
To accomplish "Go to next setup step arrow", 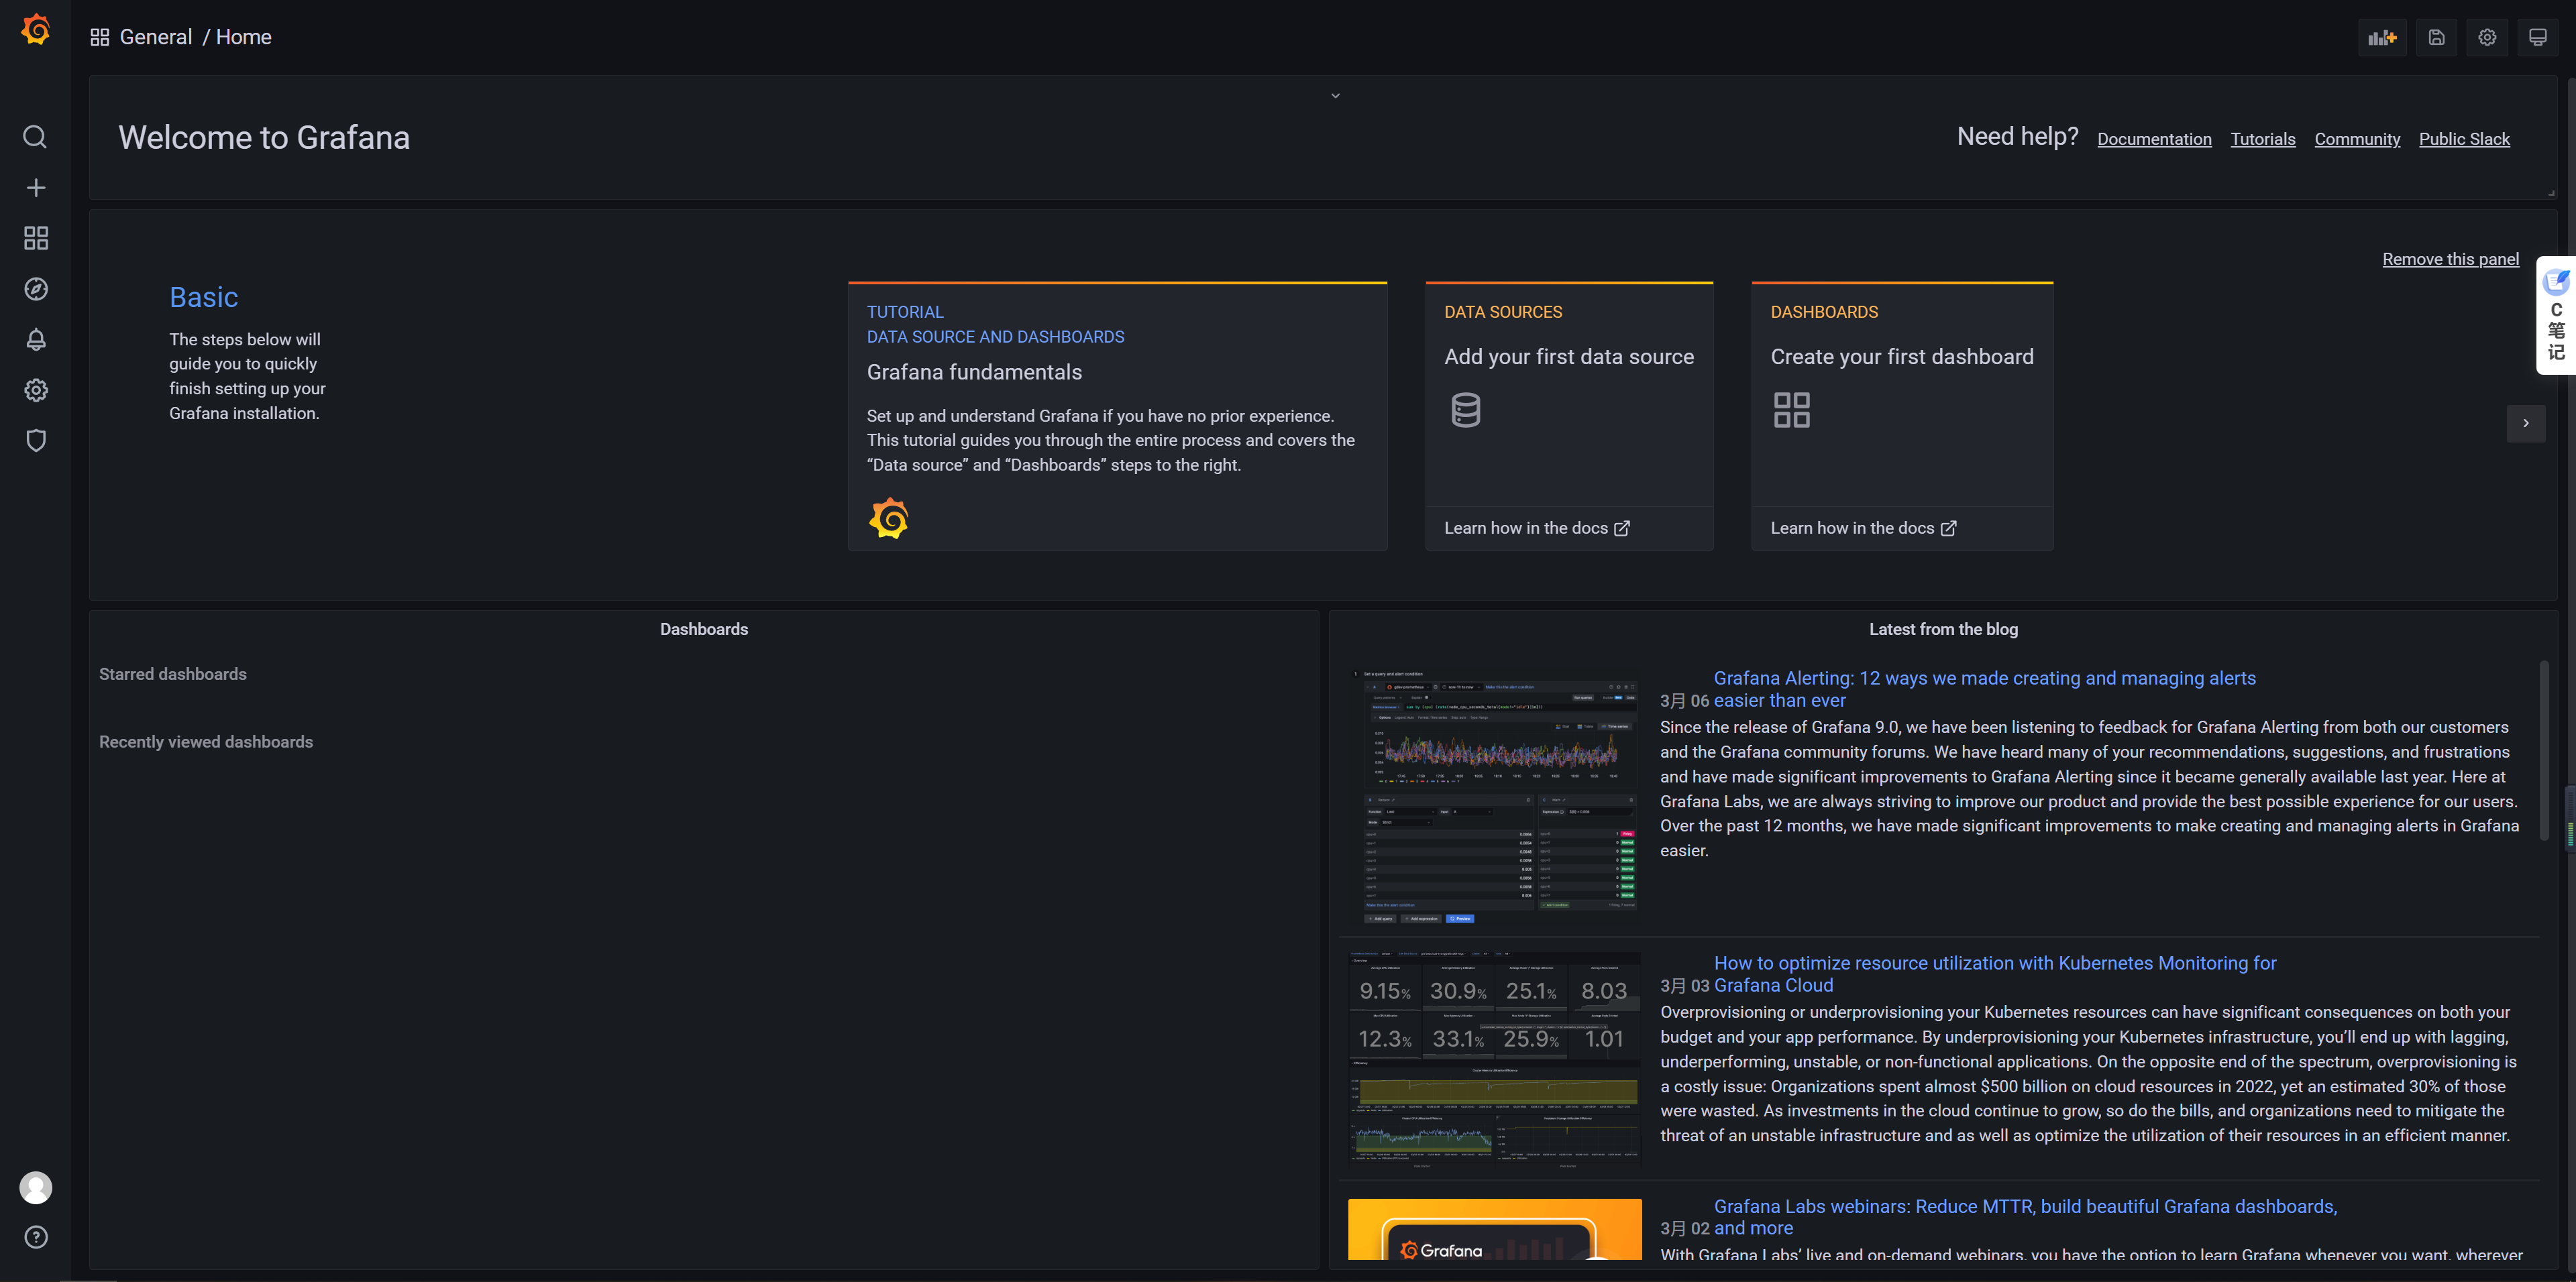I will [x=2526, y=422].
